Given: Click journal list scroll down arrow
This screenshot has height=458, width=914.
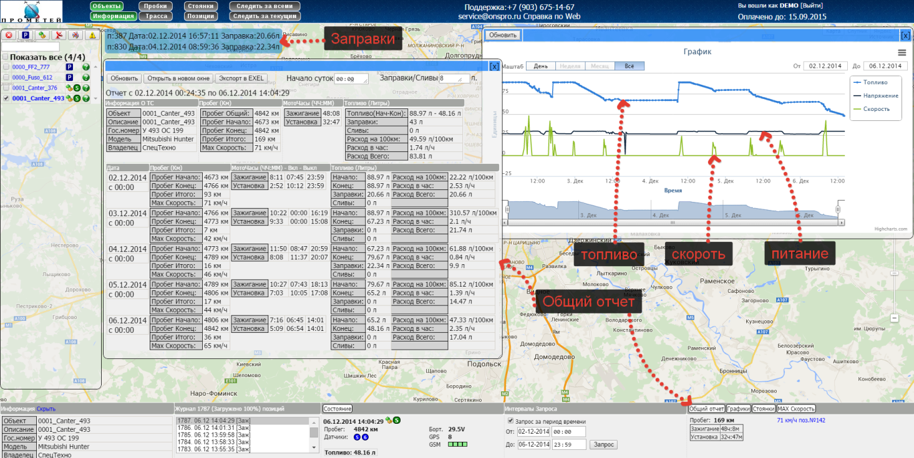Looking at the screenshot, I should [x=314, y=448].
